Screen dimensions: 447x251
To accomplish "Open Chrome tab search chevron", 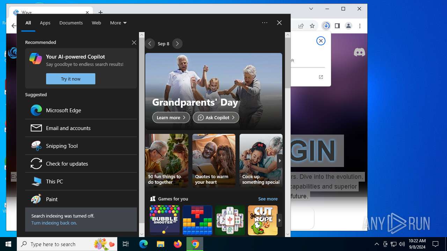I will (x=311, y=9).
